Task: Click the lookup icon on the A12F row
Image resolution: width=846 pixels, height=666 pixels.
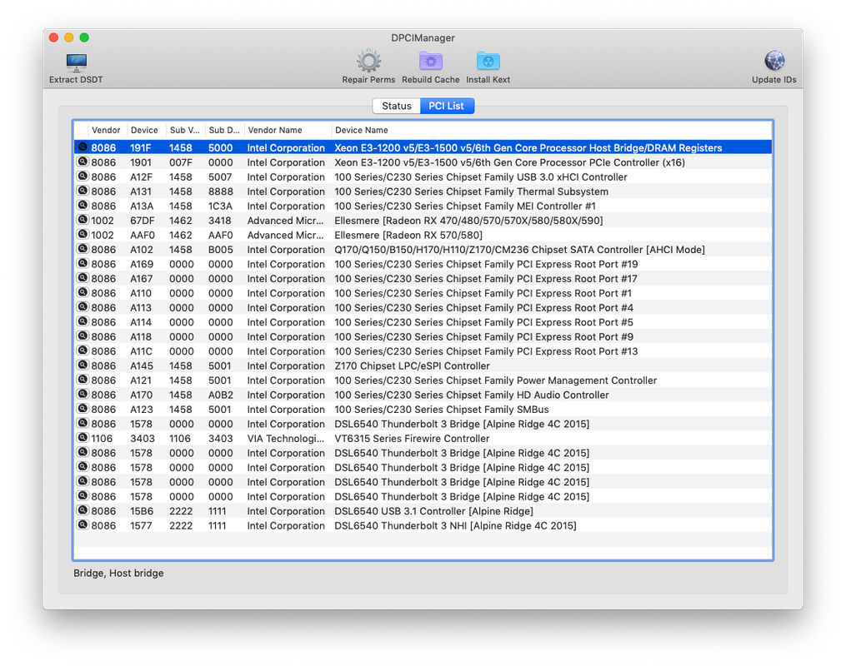Action: pyautogui.click(x=83, y=176)
